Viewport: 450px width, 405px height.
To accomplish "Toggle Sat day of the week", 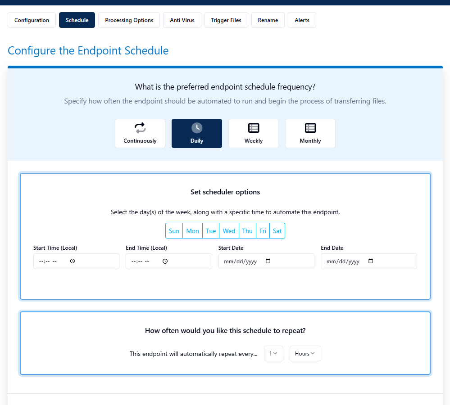I will coord(277,231).
